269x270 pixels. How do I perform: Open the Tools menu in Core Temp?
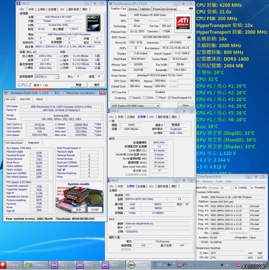219,181
